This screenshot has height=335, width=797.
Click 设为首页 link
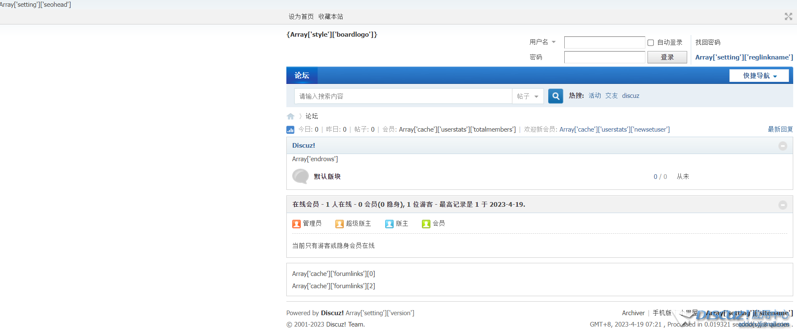(x=301, y=16)
